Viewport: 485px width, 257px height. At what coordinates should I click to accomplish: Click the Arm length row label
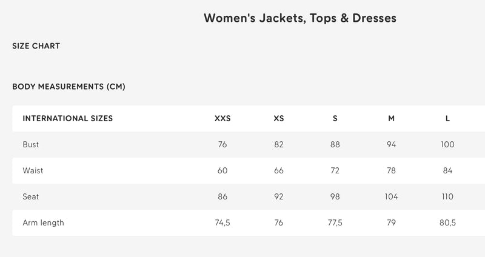tap(43, 223)
